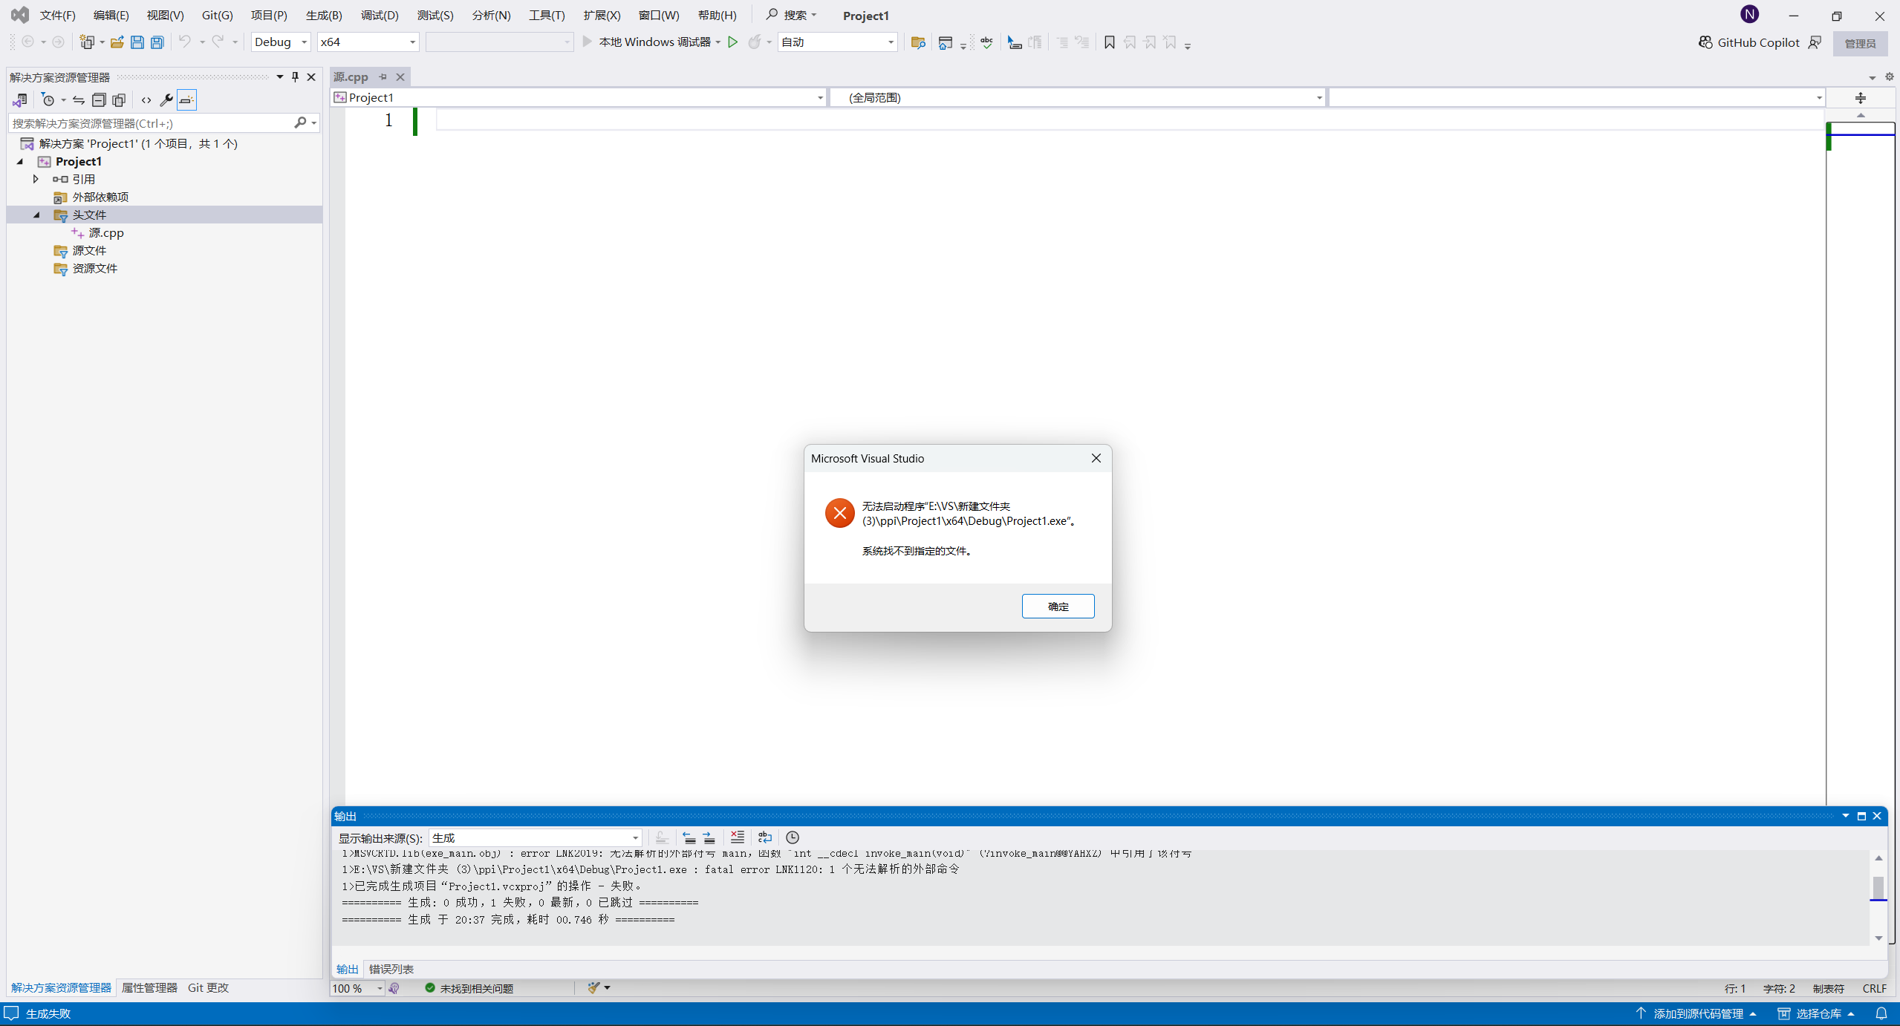Open the (全局范围) navigation dropdown
Image resolution: width=1900 pixels, height=1026 pixels.
pyautogui.click(x=1077, y=97)
